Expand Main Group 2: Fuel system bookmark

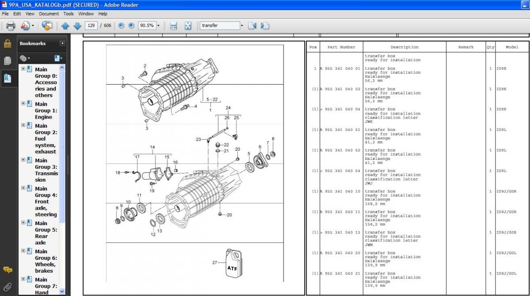[23, 125]
